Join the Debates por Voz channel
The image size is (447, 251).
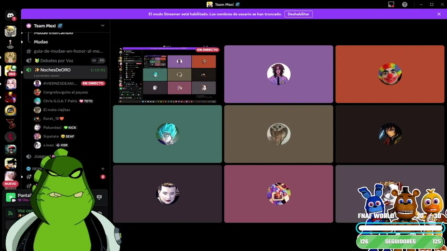(65, 61)
